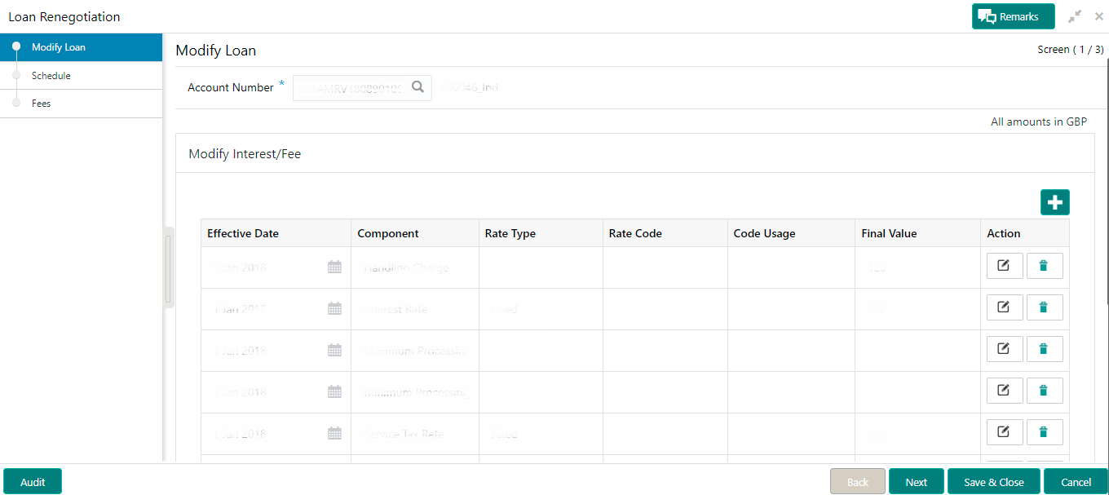Cancel the loan renegotiation
1109x495 pixels.
1076,482
